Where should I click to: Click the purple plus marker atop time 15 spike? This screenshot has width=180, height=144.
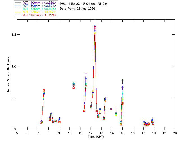[123, 80]
